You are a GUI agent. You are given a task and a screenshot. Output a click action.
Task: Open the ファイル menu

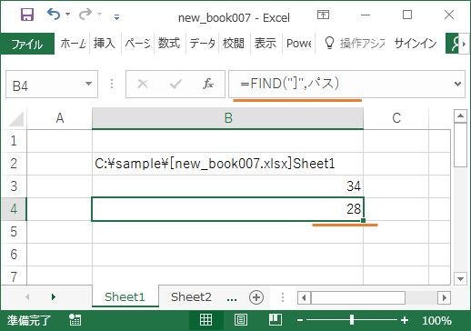point(27,44)
